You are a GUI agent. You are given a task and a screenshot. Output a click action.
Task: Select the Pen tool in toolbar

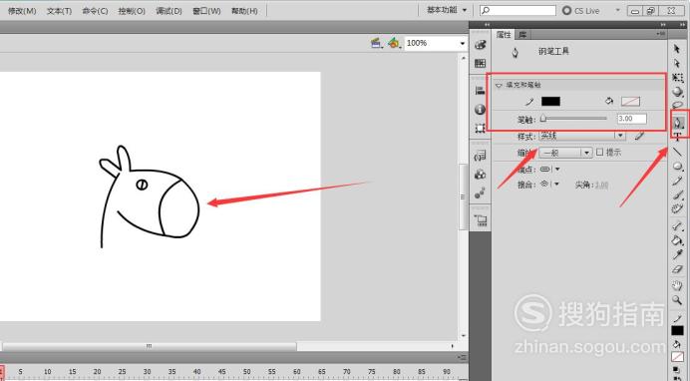tap(678, 123)
